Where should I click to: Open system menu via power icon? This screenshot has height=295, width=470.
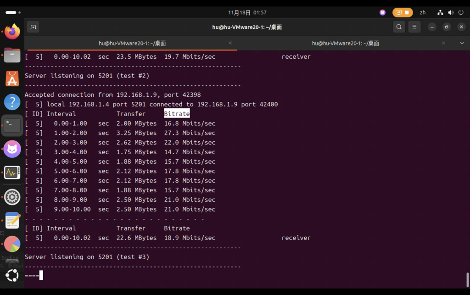click(460, 12)
